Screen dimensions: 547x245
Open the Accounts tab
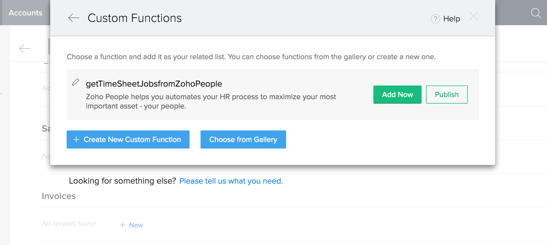pos(25,13)
